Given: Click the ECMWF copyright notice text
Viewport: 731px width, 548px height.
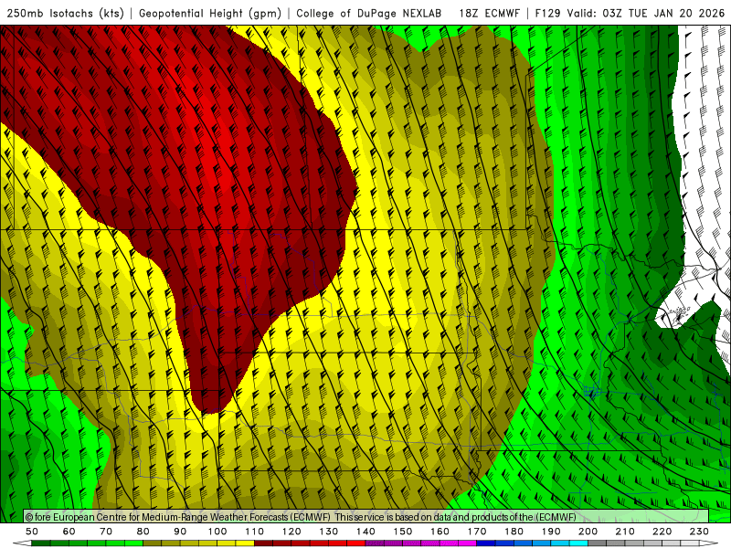Looking at the screenshot, I should [301, 517].
